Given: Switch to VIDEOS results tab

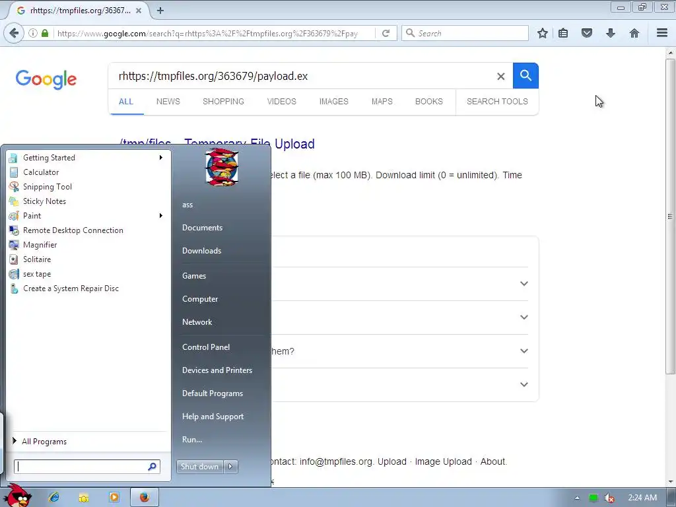Looking at the screenshot, I should point(281,102).
